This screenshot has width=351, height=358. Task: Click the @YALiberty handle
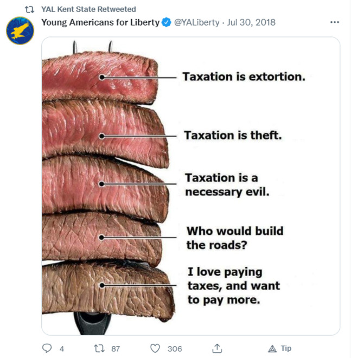click(x=196, y=22)
